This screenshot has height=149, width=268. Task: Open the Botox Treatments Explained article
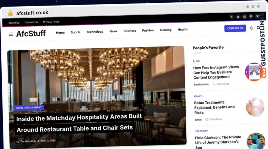tap(214, 107)
